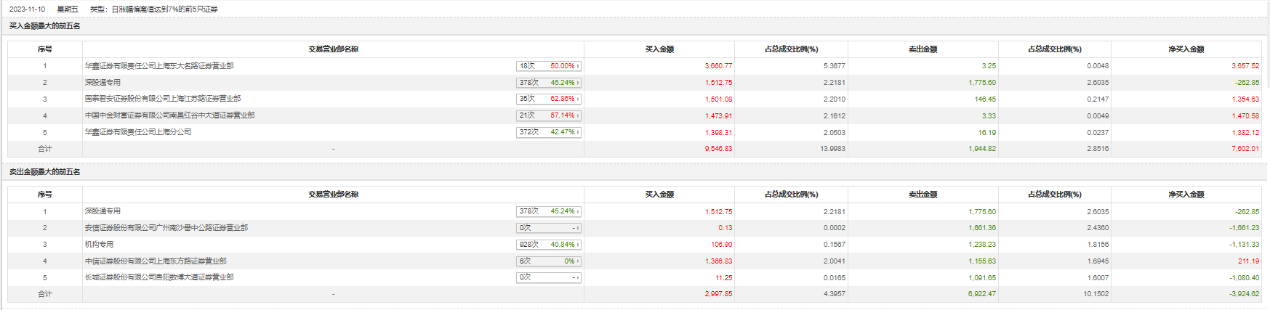Click the arrow next to 928次 40.84%
Viewport: 1270px width, 310px height.
pos(578,245)
